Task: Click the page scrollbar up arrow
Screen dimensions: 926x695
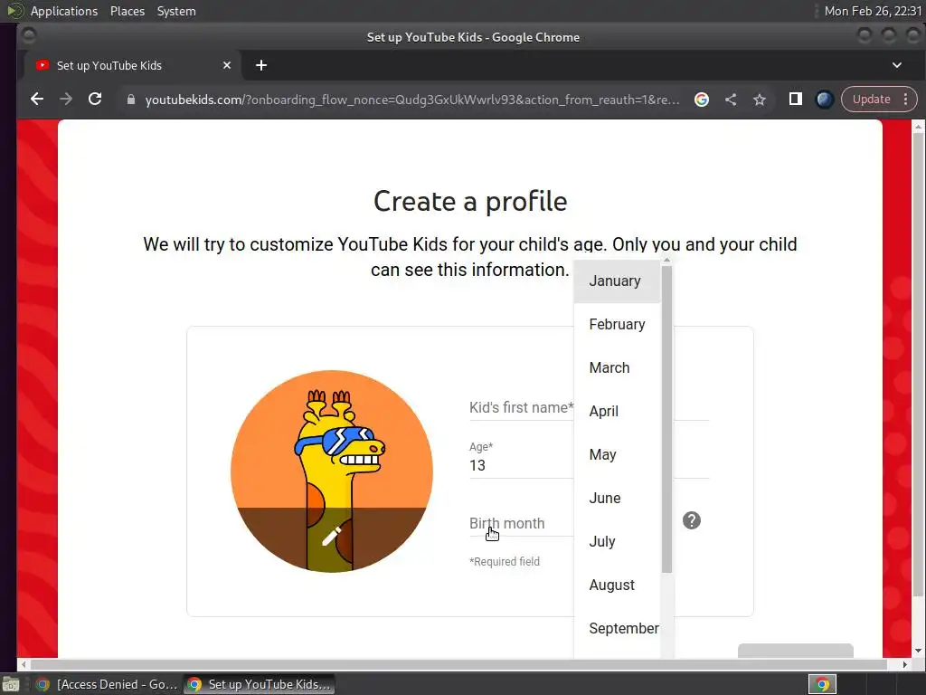Action: tap(918, 127)
